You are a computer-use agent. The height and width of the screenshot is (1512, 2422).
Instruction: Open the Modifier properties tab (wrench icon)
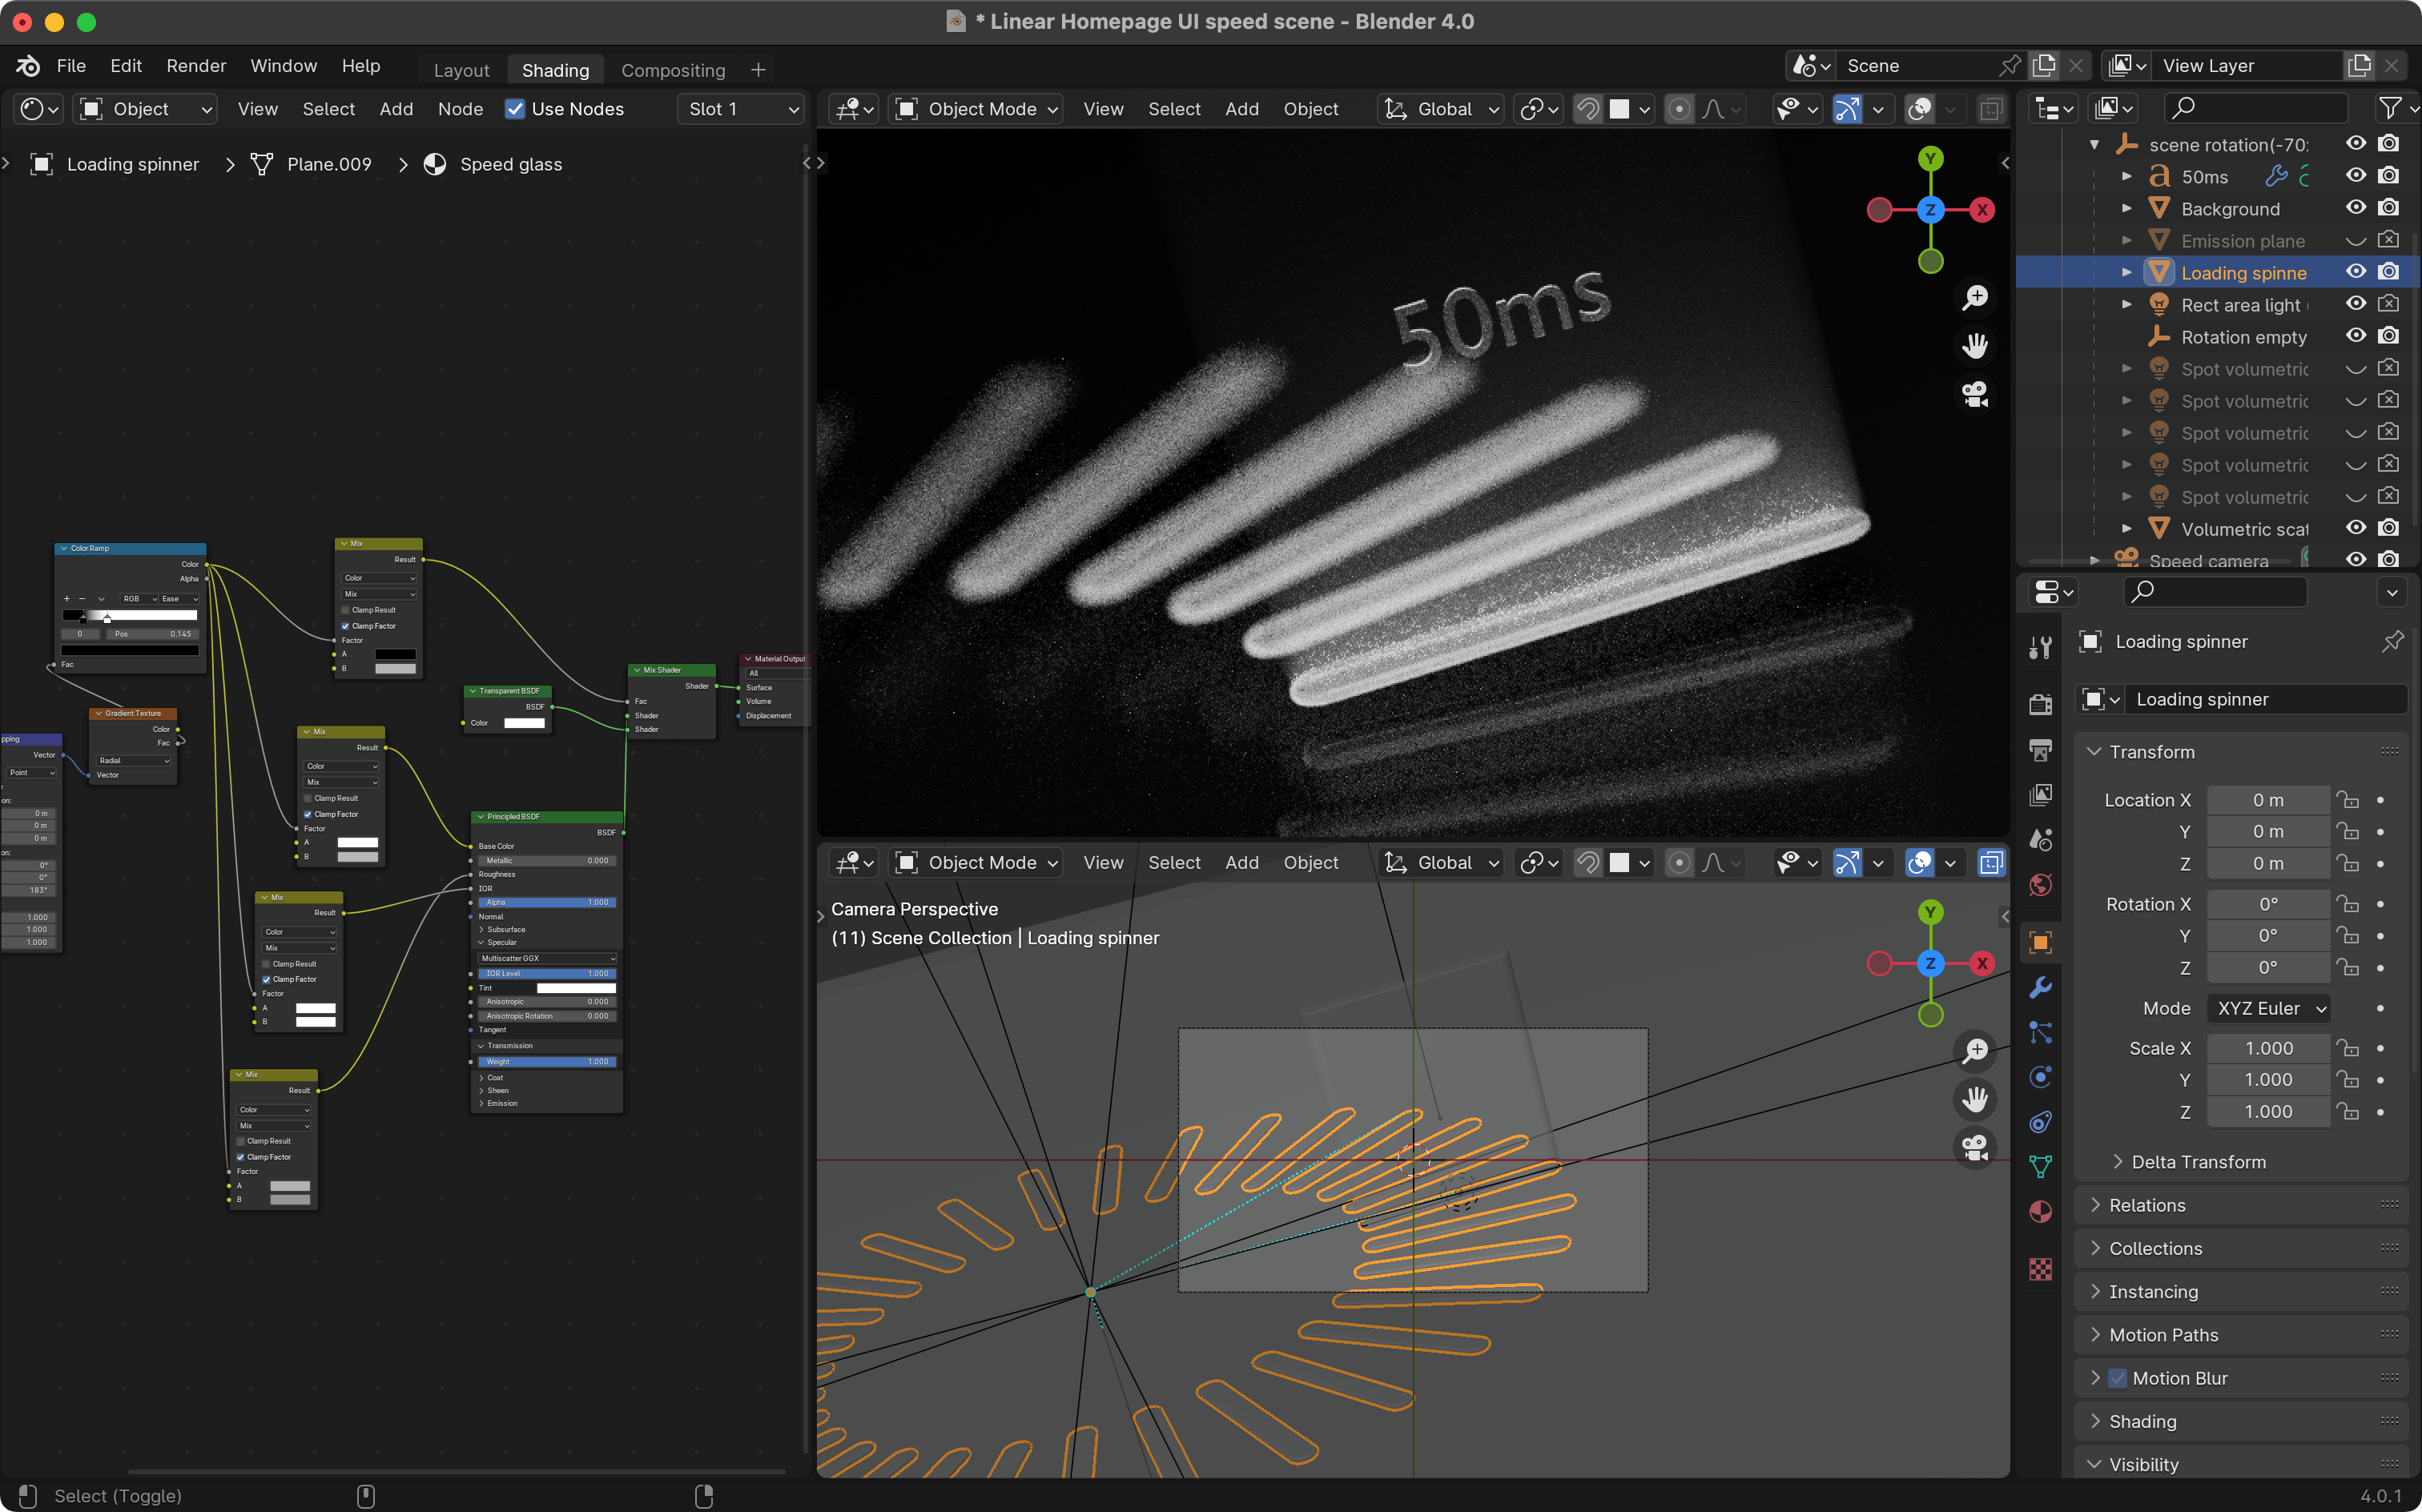[2040, 987]
